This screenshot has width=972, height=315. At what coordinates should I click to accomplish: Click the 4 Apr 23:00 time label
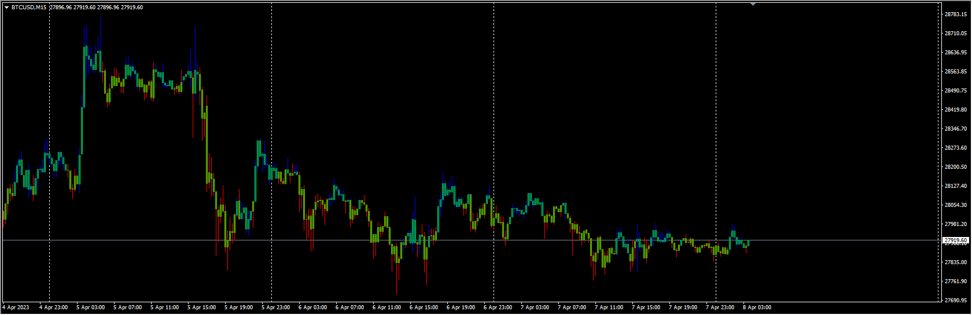(53, 307)
